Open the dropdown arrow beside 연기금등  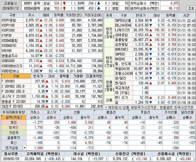tap(24, 148)
